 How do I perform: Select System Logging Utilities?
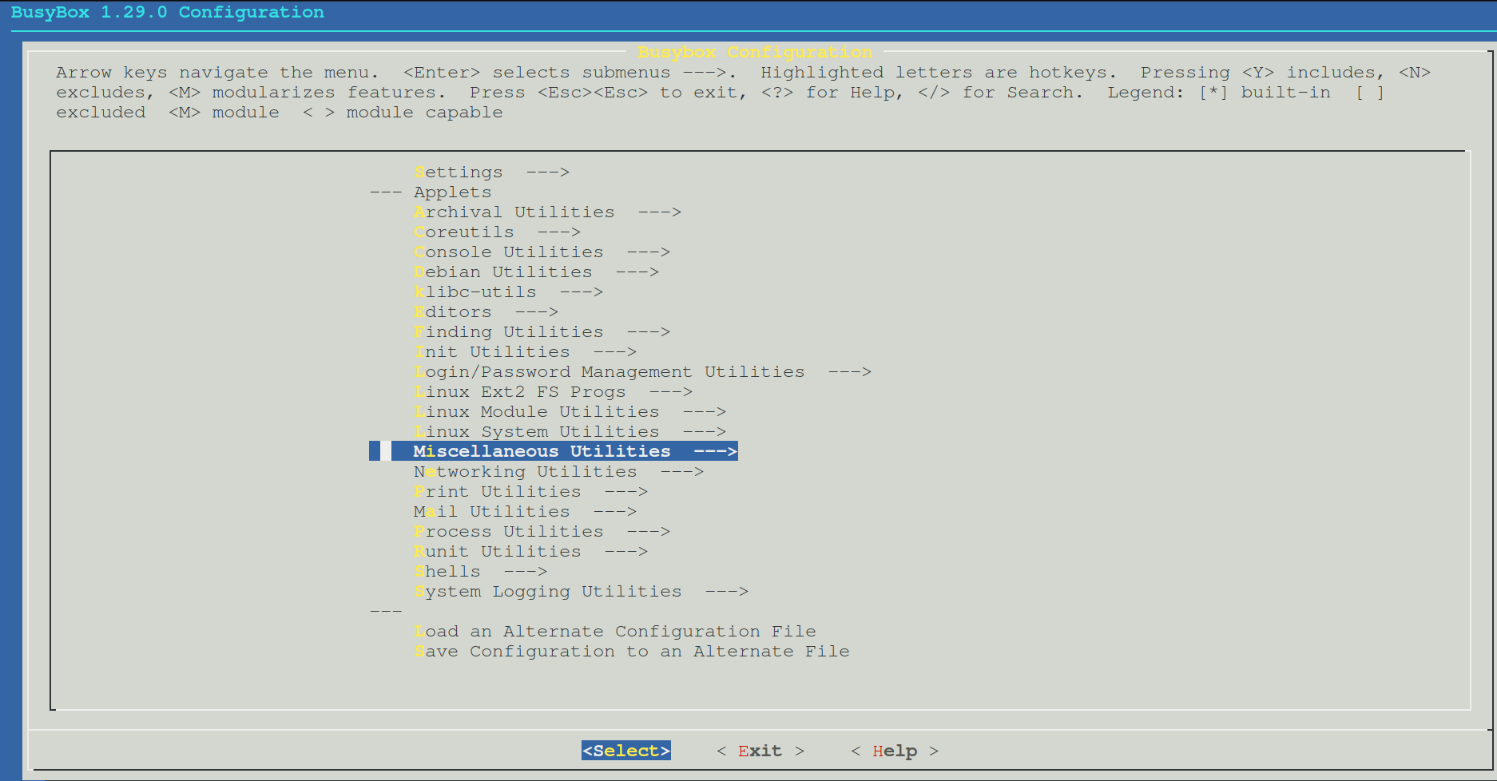coord(547,591)
